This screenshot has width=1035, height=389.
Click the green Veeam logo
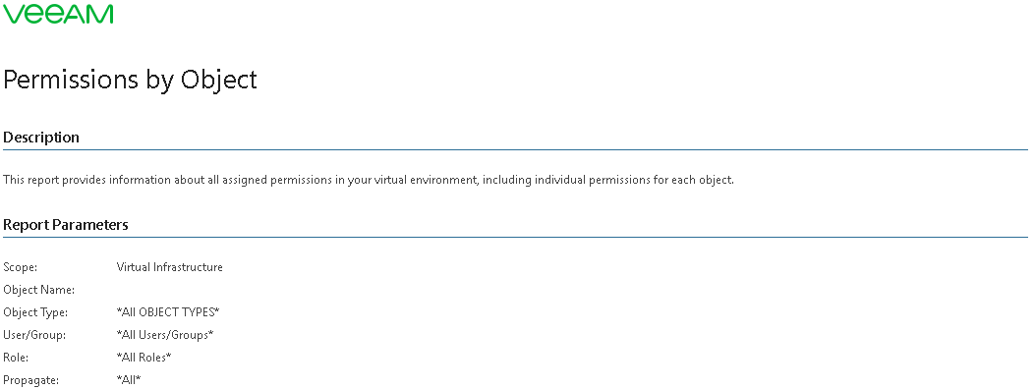(x=58, y=13)
